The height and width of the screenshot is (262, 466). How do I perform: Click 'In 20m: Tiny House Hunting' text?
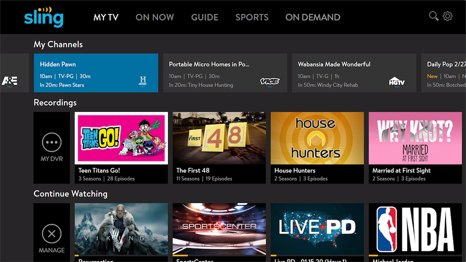pos(201,85)
